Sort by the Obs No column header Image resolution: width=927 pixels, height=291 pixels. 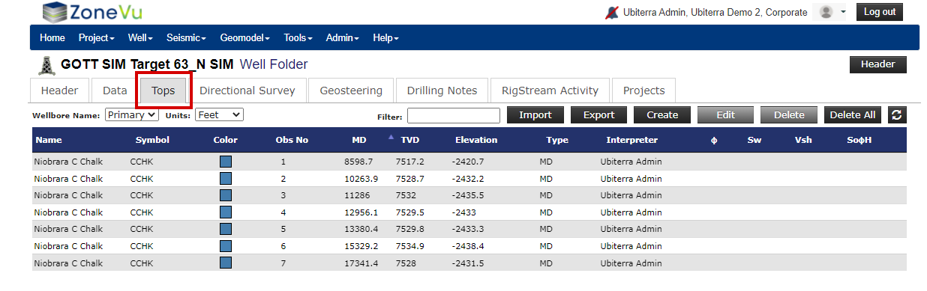292,140
